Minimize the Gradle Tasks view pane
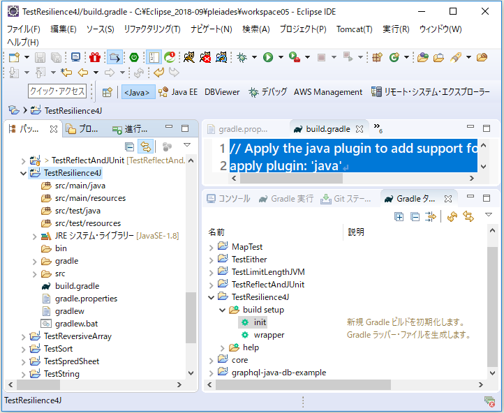The height and width of the screenshot is (413, 504). click(470, 196)
